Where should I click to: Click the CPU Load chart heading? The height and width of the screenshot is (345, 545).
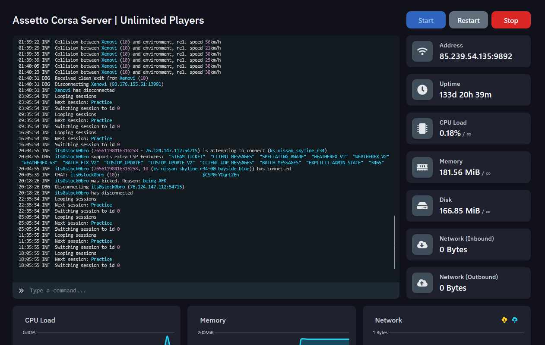point(40,320)
